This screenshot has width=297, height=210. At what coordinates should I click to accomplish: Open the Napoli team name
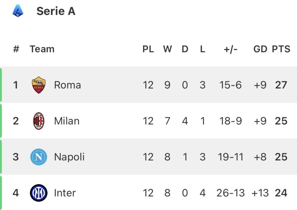(x=69, y=157)
